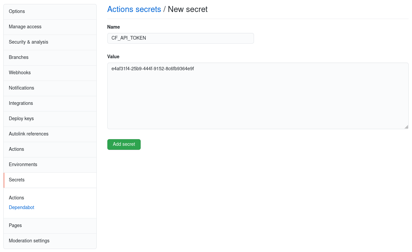Select Branches in the sidebar
The height and width of the screenshot is (252, 412).
(19, 57)
